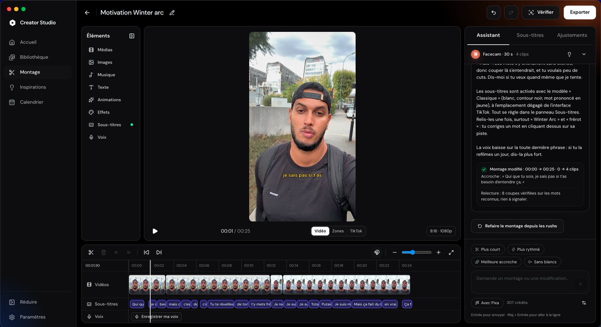Apply the Plus court suggestion

(488, 249)
